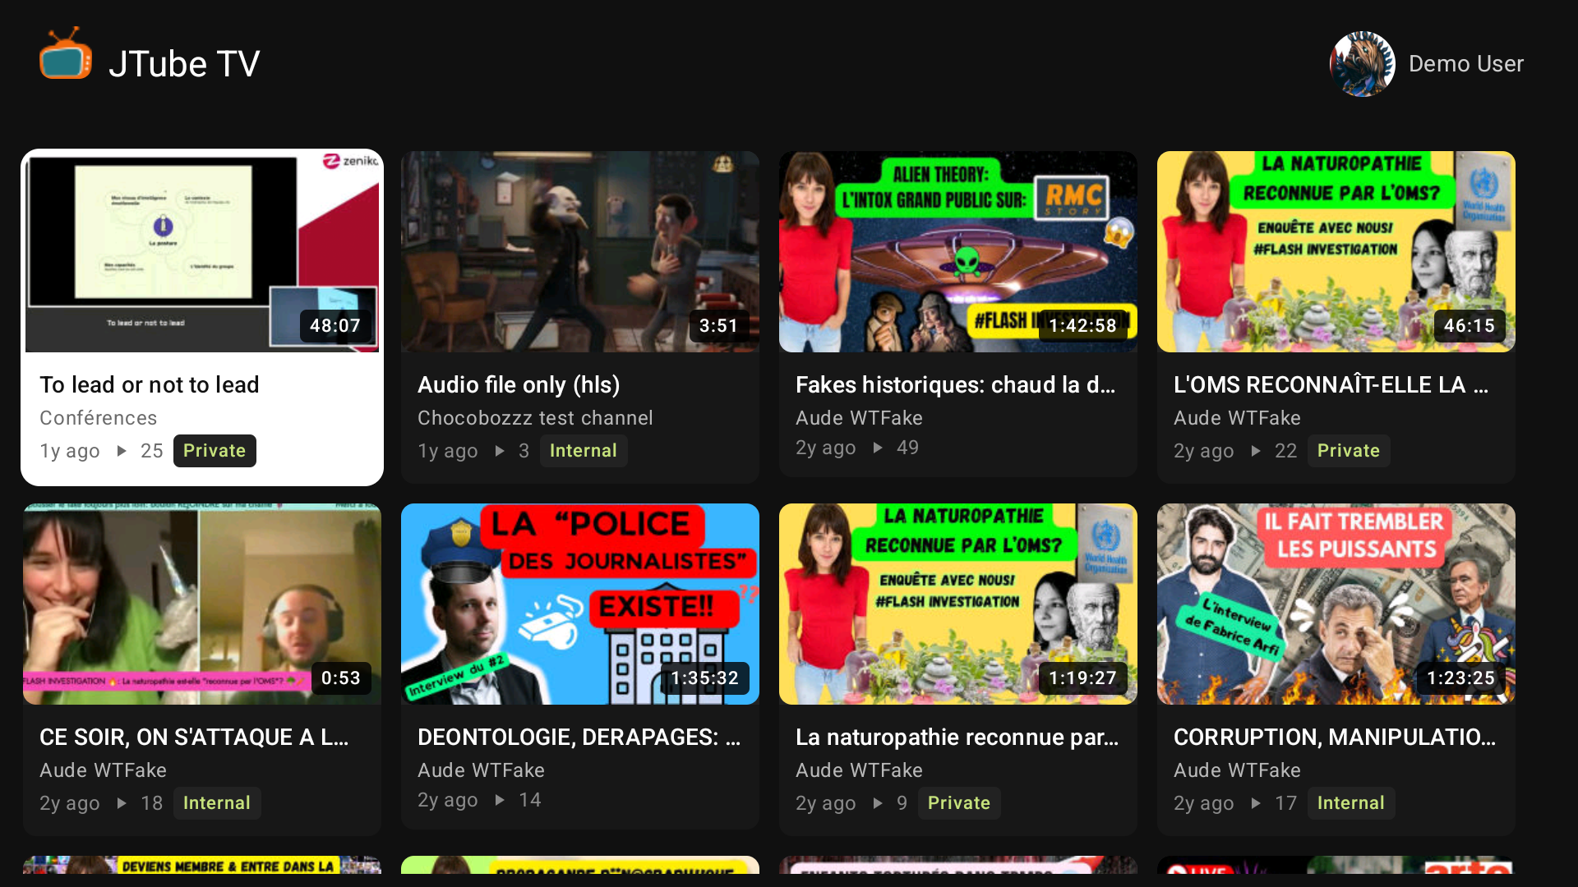1578x887 pixels.
Task: Click the JTube TV logo icon
Action: tap(66, 54)
